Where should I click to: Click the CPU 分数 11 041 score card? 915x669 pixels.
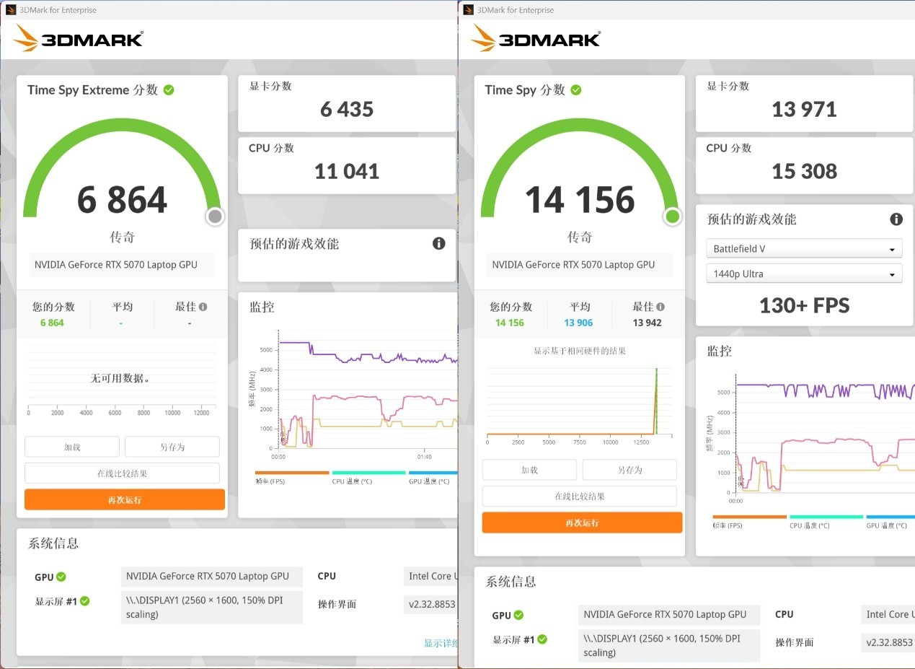click(347, 165)
